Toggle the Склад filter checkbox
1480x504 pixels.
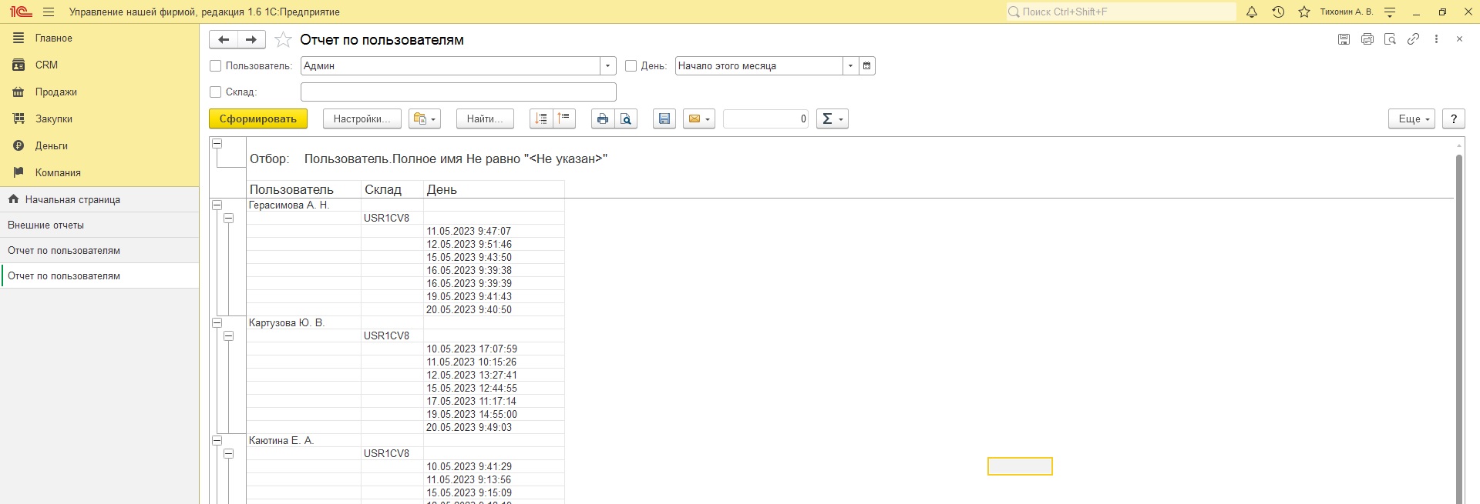click(216, 92)
